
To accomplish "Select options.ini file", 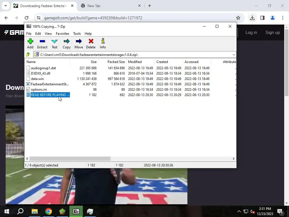I will [39, 89].
